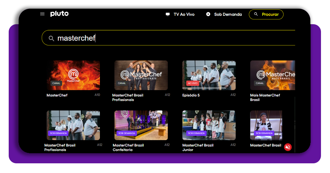The width and height of the screenshot is (330, 173).
Task: Unmute audio with the red speaker icon
Action: pos(288,147)
